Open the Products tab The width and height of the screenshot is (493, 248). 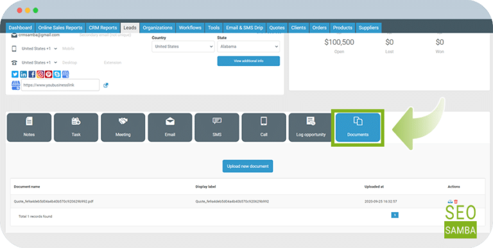(343, 28)
